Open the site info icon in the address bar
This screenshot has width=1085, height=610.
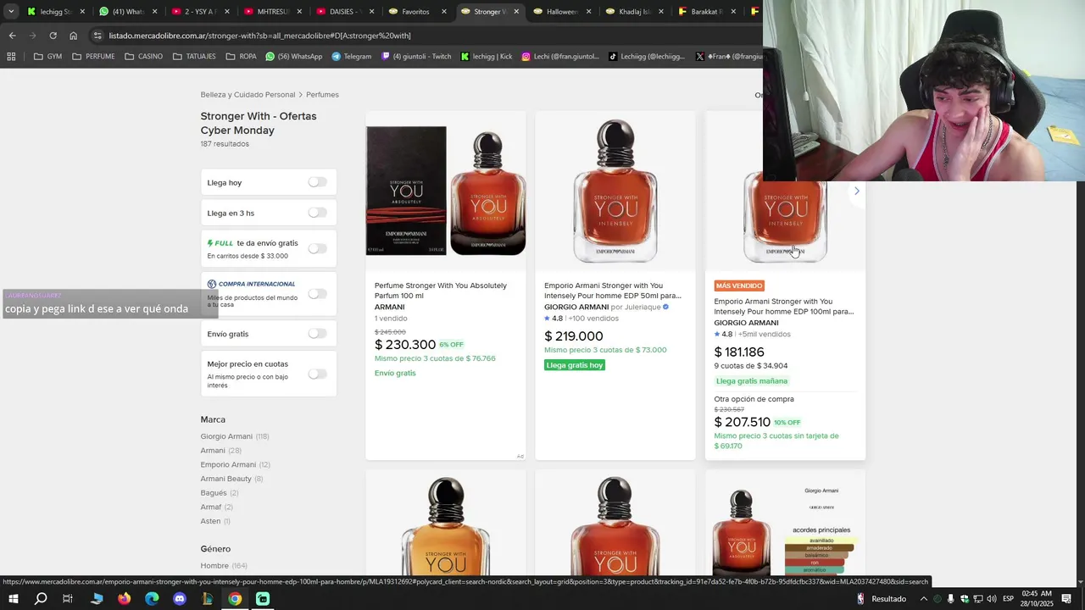(98, 36)
